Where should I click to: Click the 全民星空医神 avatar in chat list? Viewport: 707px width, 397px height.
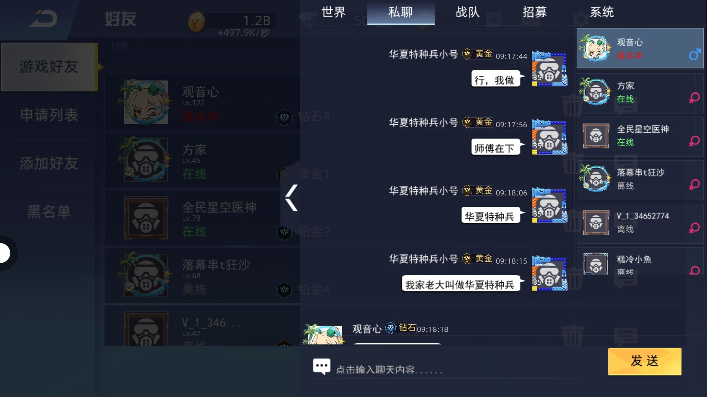click(x=596, y=136)
